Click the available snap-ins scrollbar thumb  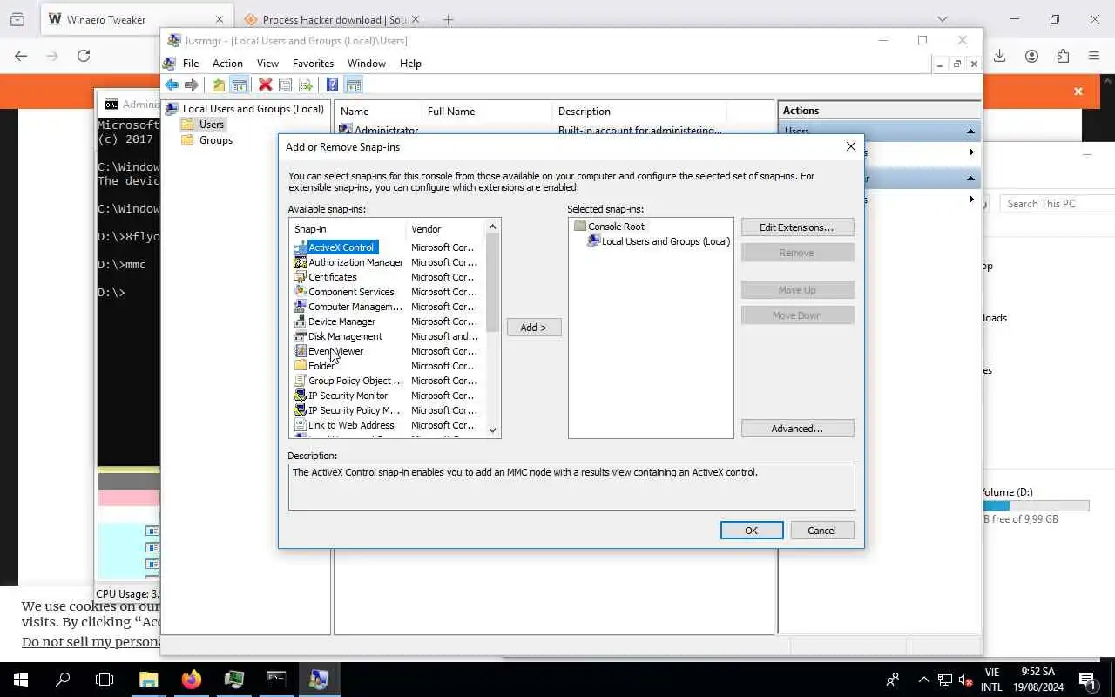493,283
